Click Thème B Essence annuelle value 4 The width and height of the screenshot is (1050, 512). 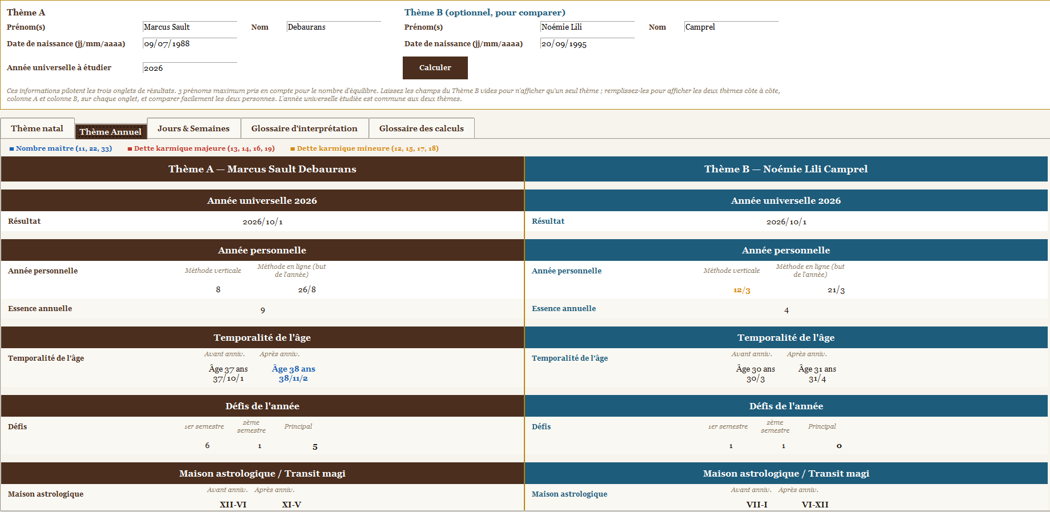[x=787, y=310]
